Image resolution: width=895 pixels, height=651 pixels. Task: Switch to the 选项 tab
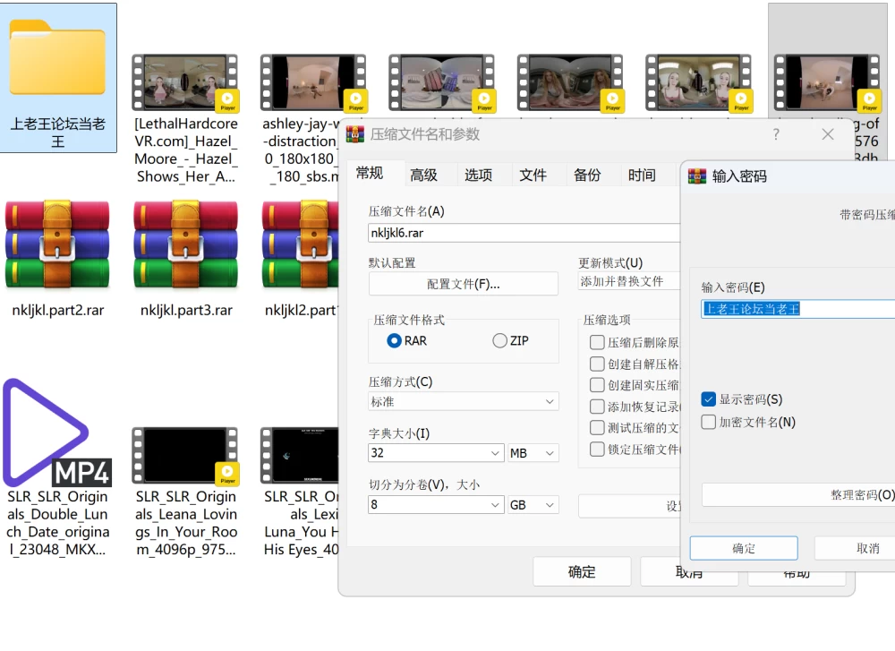tap(478, 175)
